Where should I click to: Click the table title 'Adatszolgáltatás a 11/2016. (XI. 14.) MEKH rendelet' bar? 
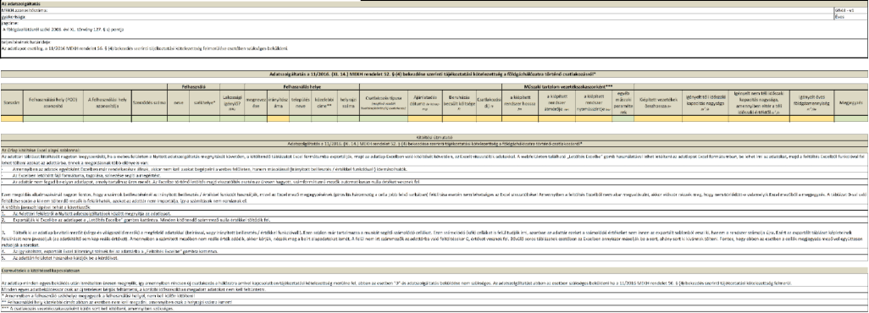[434, 74]
